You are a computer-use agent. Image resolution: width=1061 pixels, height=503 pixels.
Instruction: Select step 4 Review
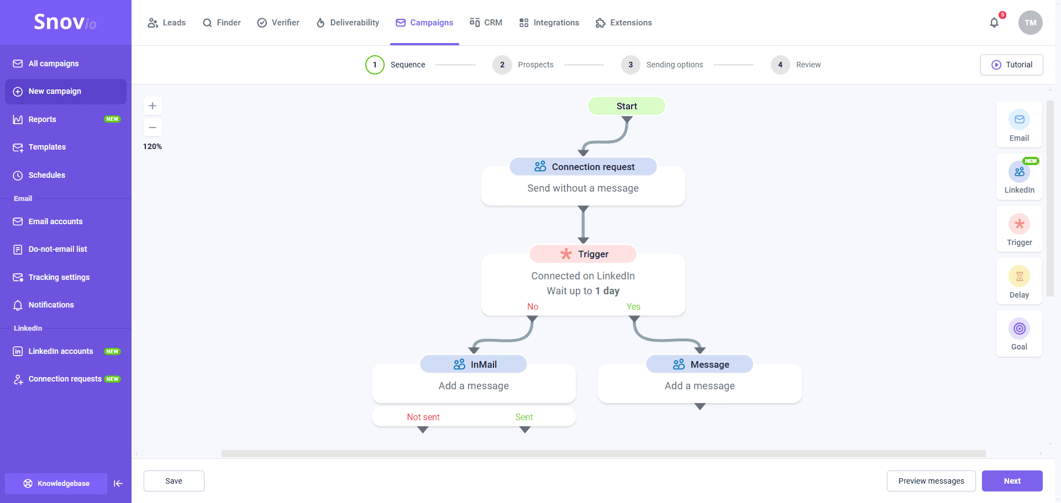pos(796,65)
